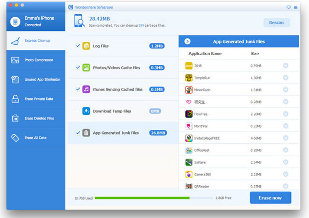Screen dimensions: 309x218
Task: Toggle the check circle for FlowFree
Action: 286,114
